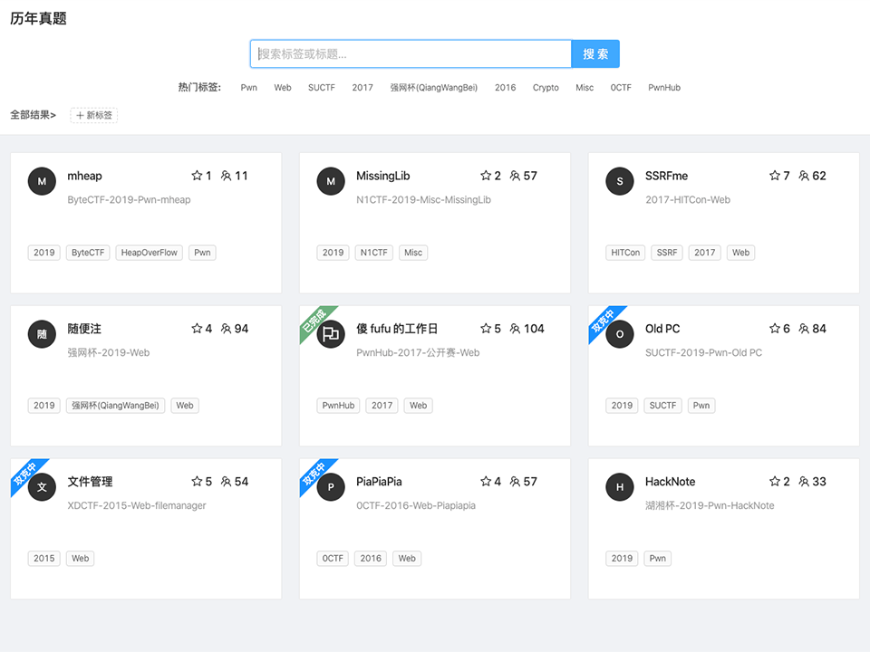Choose the Crypto hot tag
This screenshot has width=870, height=652.
[546, 88]
